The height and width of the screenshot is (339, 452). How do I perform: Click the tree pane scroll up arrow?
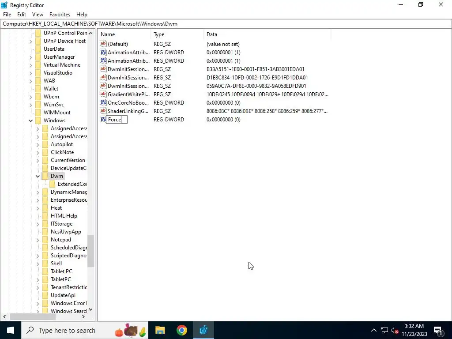coord(91,33)
